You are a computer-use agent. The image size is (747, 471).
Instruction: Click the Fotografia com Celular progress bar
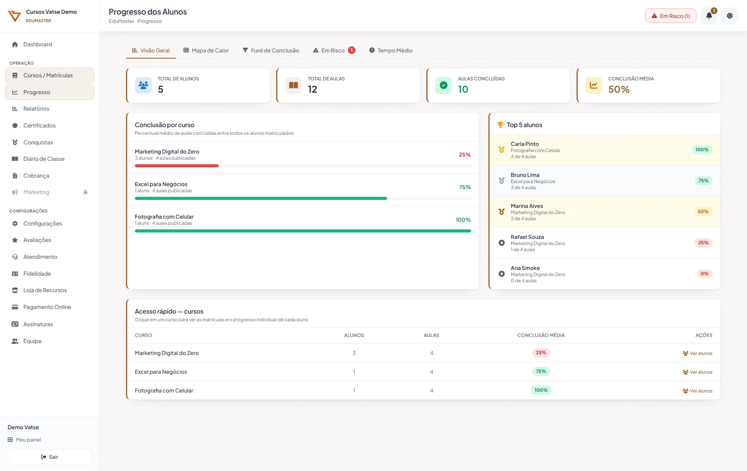tap(303, 231)
